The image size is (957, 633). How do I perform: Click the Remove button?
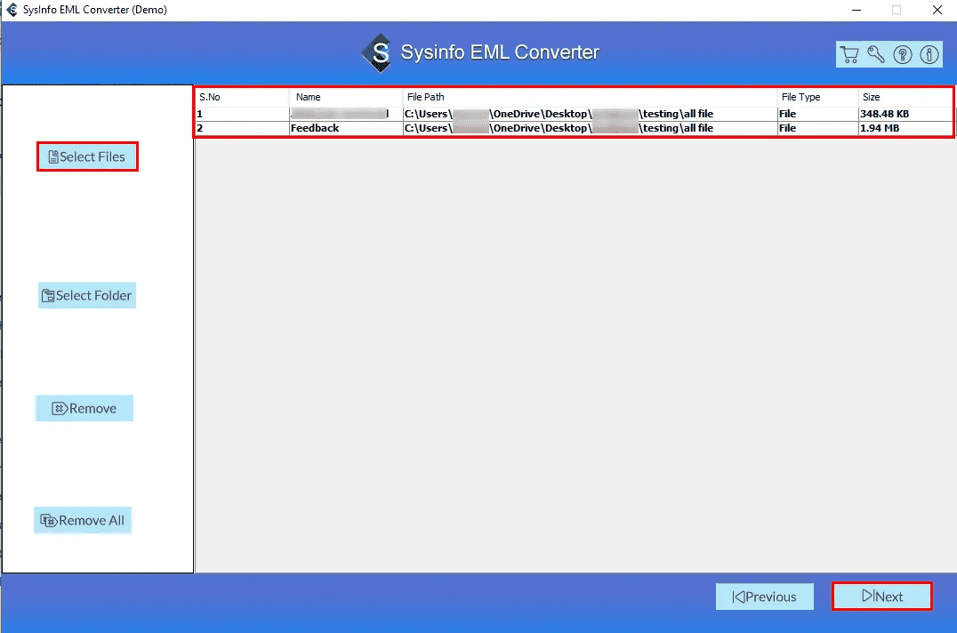coord(84,408)
